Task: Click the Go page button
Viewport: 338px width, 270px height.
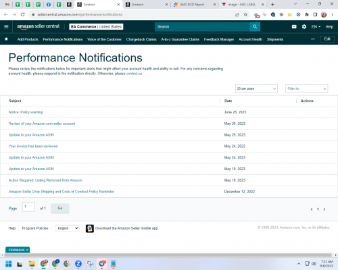Action: [60, 208]
